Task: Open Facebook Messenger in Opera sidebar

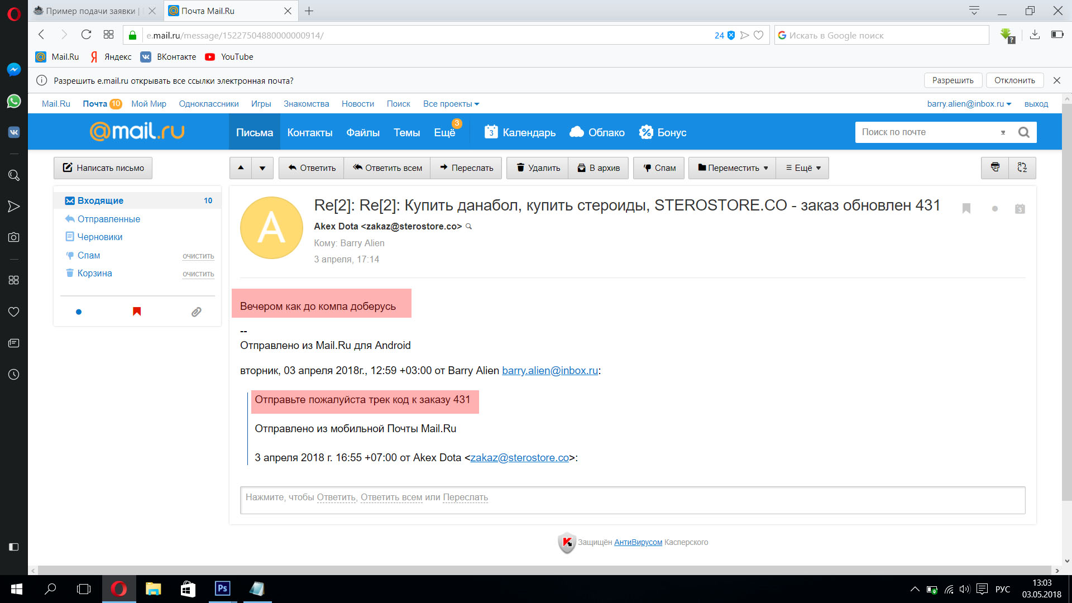Action: [x=13, y=69]
